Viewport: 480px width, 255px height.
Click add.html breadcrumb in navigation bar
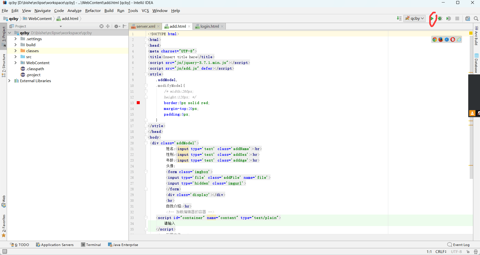tap(67, 18)
